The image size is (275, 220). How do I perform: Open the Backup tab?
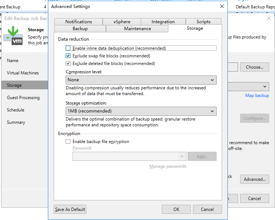pyautogui.click(x=80, y=29)
